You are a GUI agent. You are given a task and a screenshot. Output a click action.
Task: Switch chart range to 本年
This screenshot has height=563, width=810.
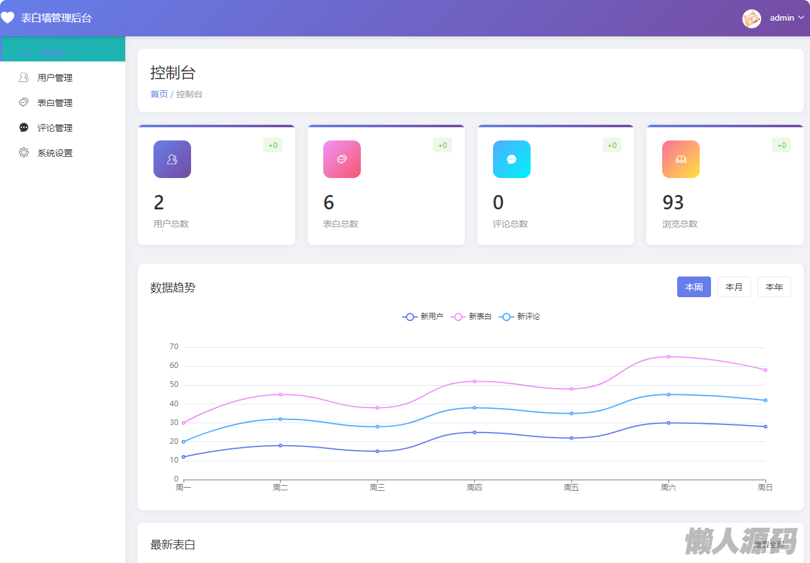tap(774, 287)
